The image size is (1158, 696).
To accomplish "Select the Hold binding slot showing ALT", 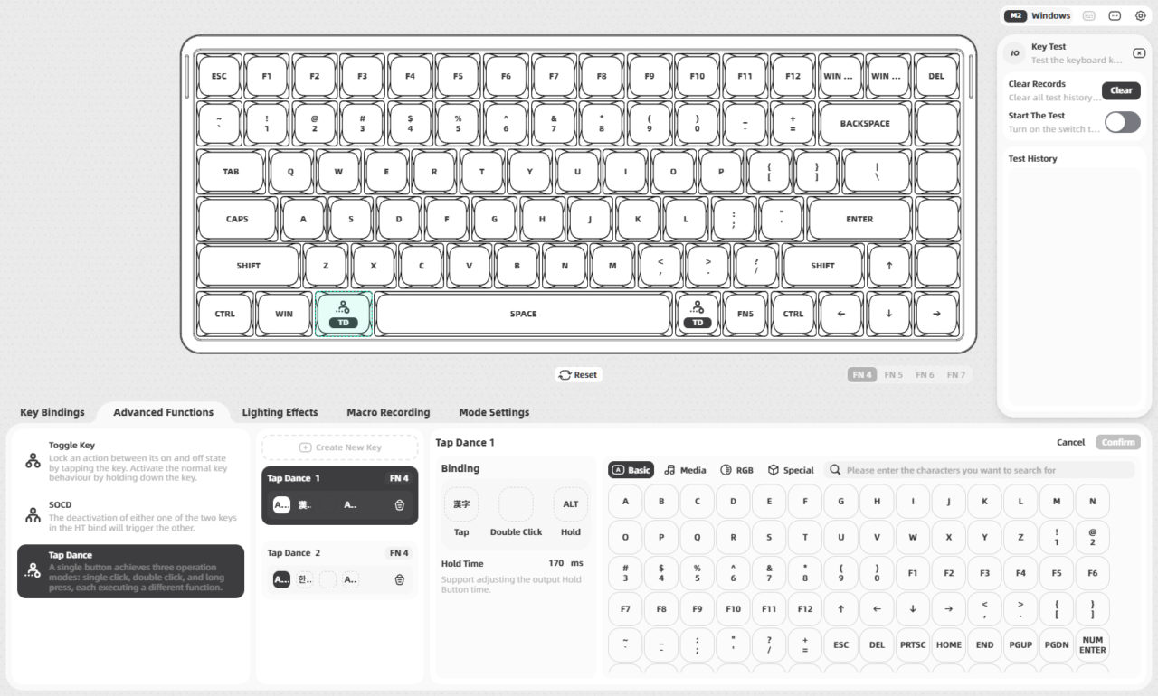I will 570,503.
